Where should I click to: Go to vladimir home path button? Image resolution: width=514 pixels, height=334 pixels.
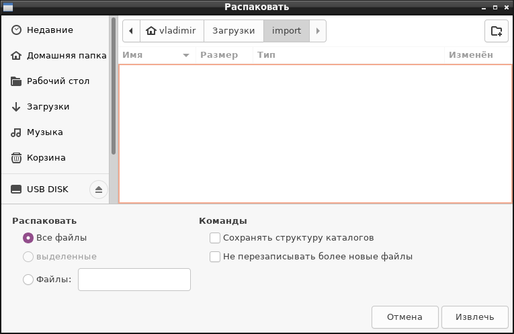pyautogui.click(x=172, y=31)
